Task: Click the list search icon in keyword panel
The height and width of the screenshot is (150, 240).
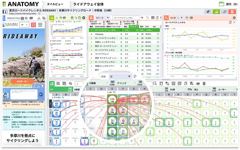Action: coord(147,18)
